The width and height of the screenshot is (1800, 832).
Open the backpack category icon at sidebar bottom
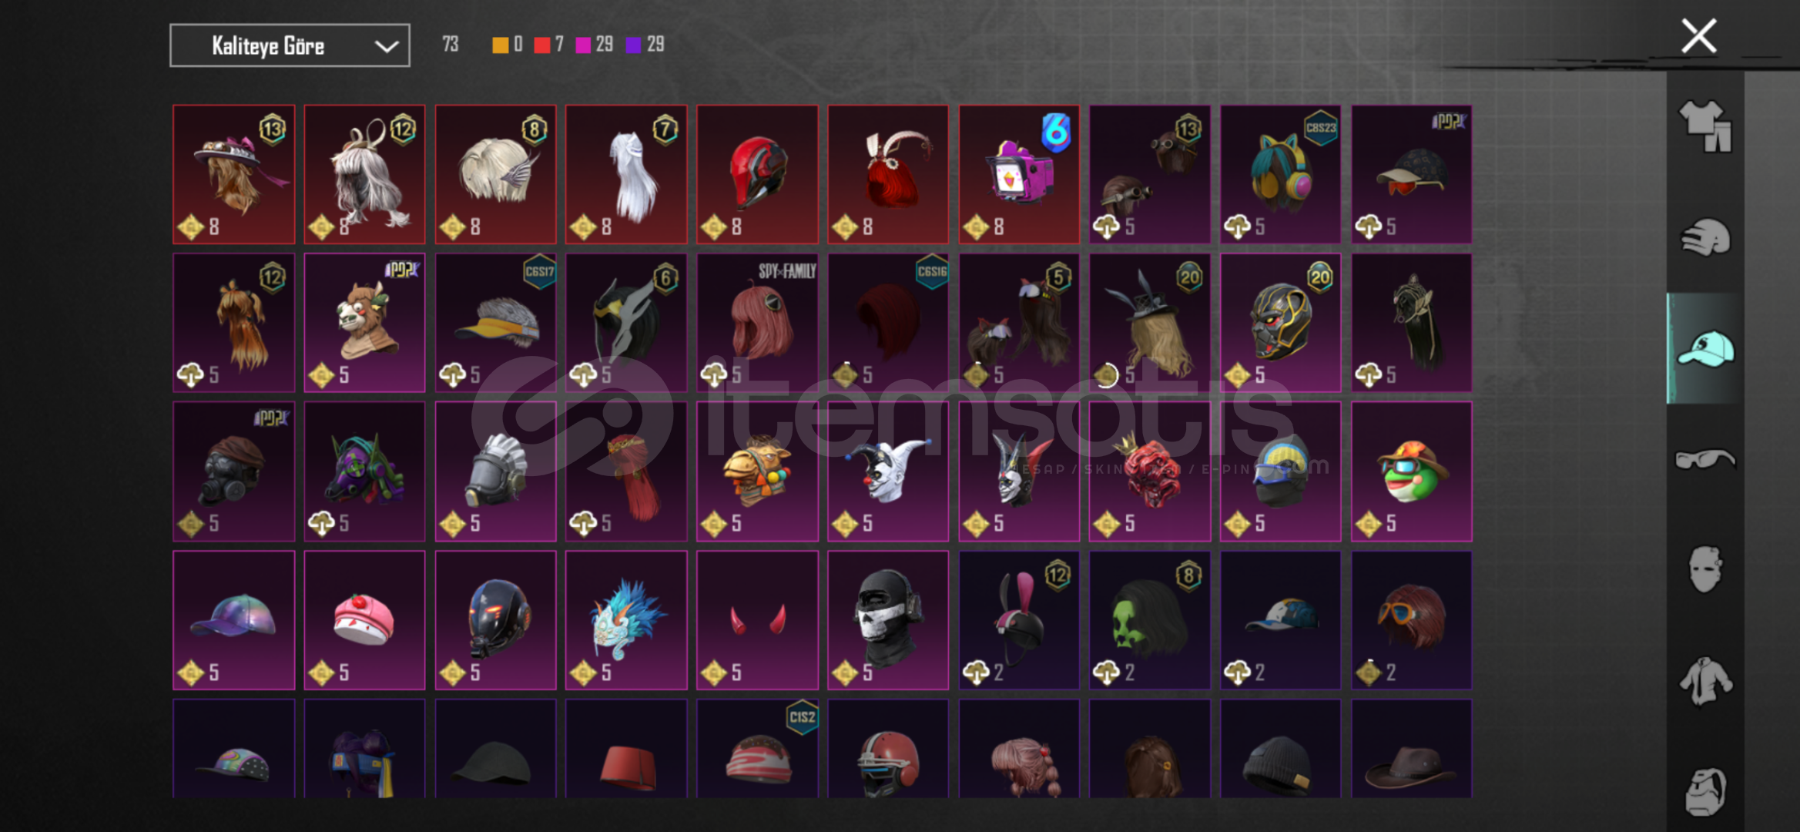point(1704,791)
